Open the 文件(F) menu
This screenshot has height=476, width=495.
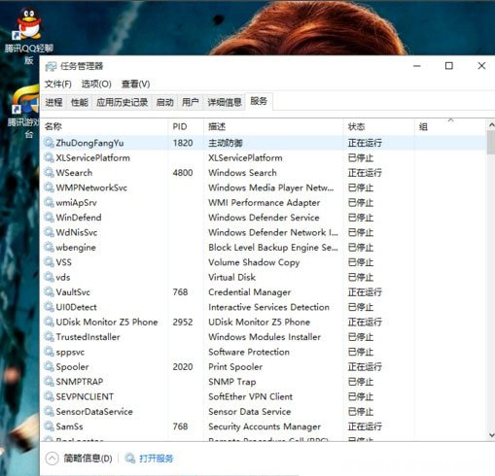57,85
